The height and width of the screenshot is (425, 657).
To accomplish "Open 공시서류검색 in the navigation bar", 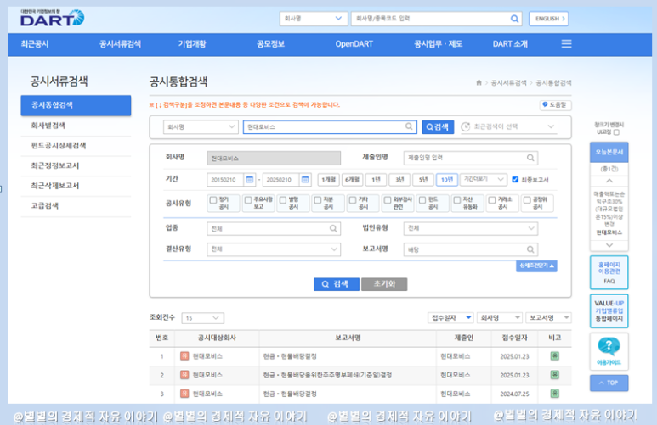I will coord(120,44).
